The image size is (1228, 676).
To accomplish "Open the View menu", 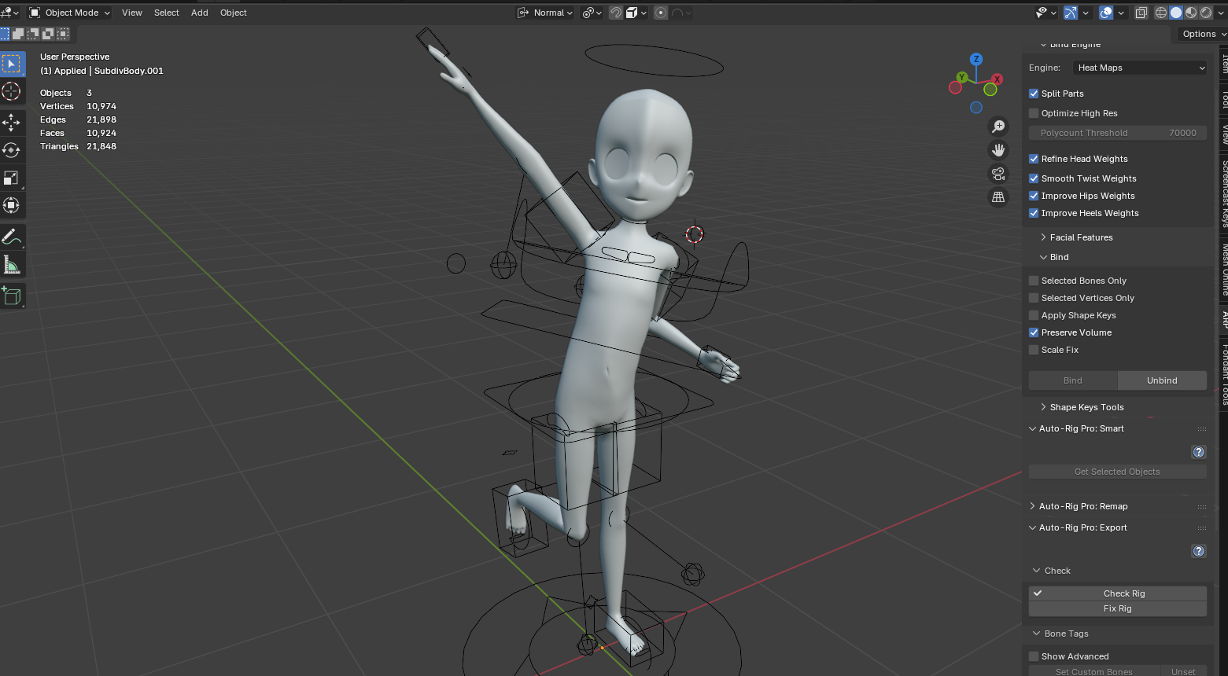I will coord(132,13).
